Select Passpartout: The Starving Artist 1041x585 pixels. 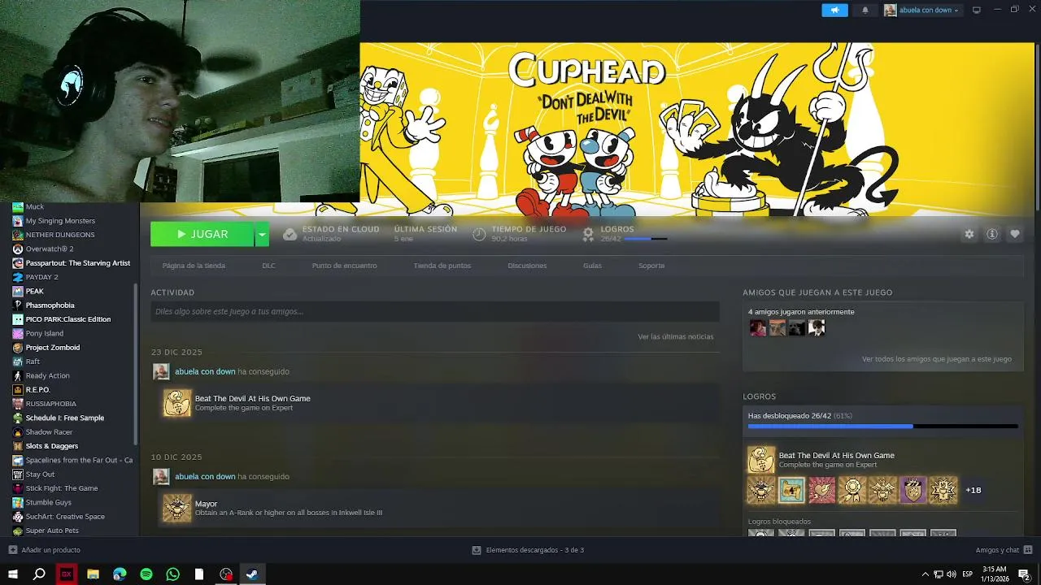pos(77,263)
